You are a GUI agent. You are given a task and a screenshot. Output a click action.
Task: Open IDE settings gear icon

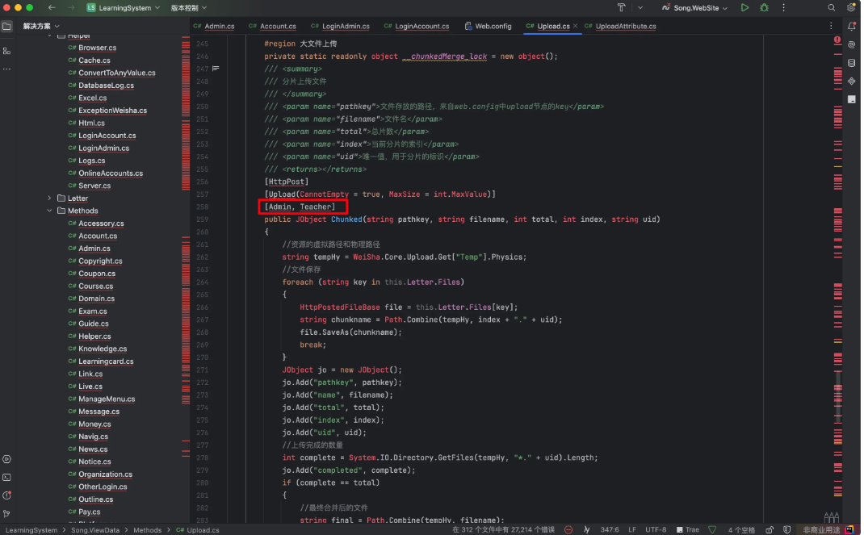[x=850, y=7]
